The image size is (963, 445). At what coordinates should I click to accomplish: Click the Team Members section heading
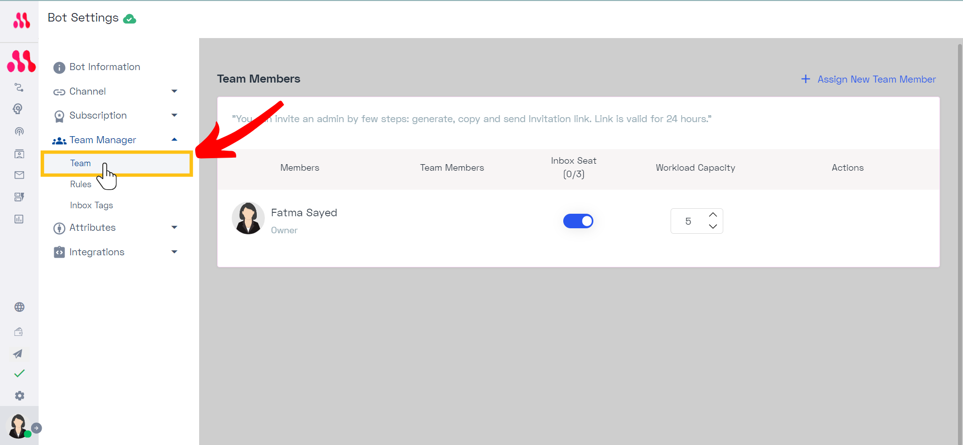click(x=259, y=79)
